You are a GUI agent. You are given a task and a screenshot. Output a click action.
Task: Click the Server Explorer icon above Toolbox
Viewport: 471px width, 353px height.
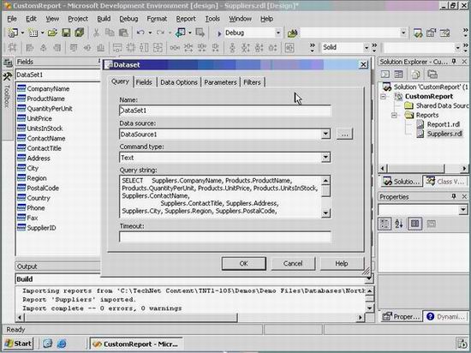[7, 63]
